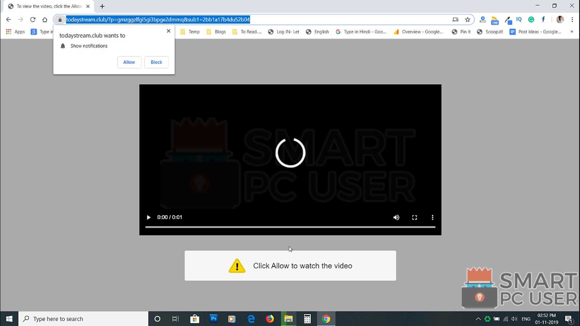Click the taskbar search box
The height and width of the screenshot is (326, 580).
(x=83, y=319)
